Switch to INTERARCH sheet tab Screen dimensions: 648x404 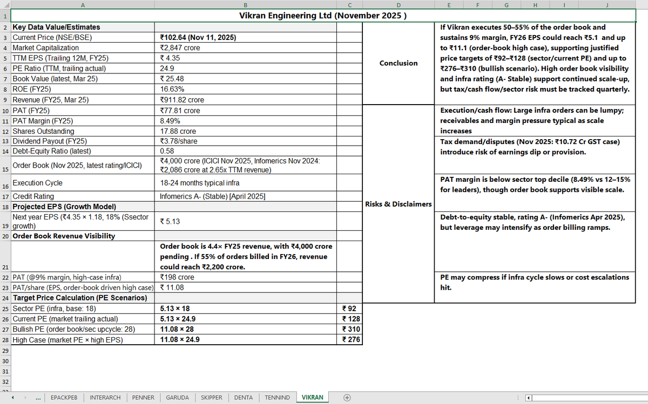[105, 398]
